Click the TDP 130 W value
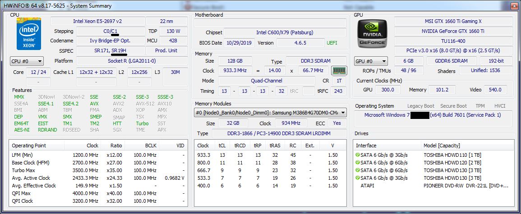The image size is (521, 214). click(x=174, y=31)
